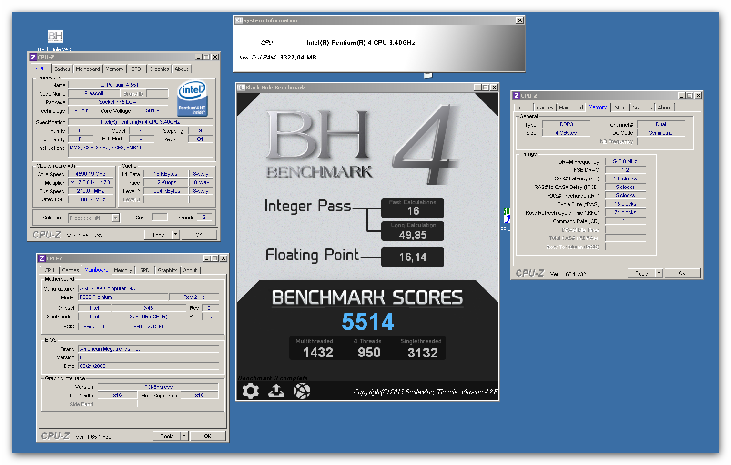Click the Core Speed value 4590.19 MHz
This screenshot has width=731, height=465.
click(91, 174)
